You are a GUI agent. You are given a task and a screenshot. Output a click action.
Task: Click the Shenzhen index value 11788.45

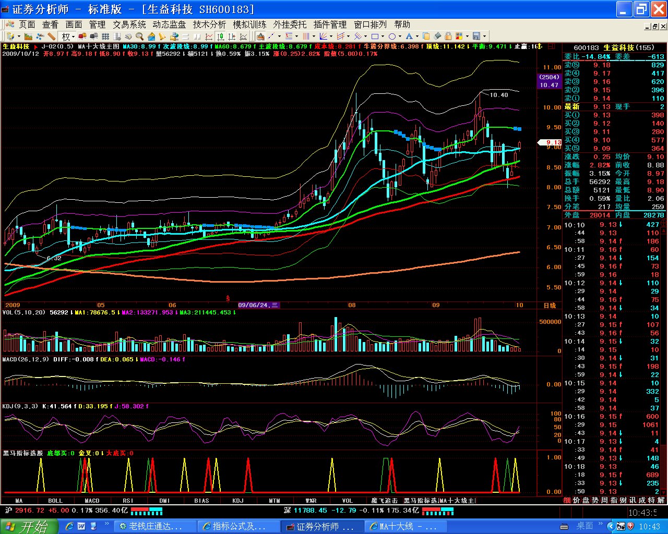click(311, 510)
